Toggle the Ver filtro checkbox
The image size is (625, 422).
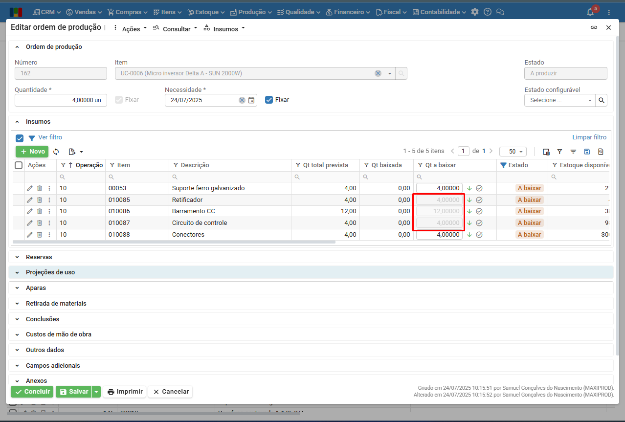coord(20,138)
